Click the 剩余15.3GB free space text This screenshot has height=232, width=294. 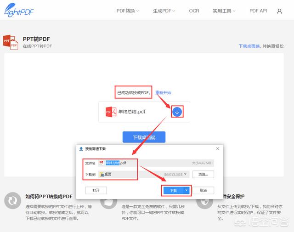[x=174, y=175]
